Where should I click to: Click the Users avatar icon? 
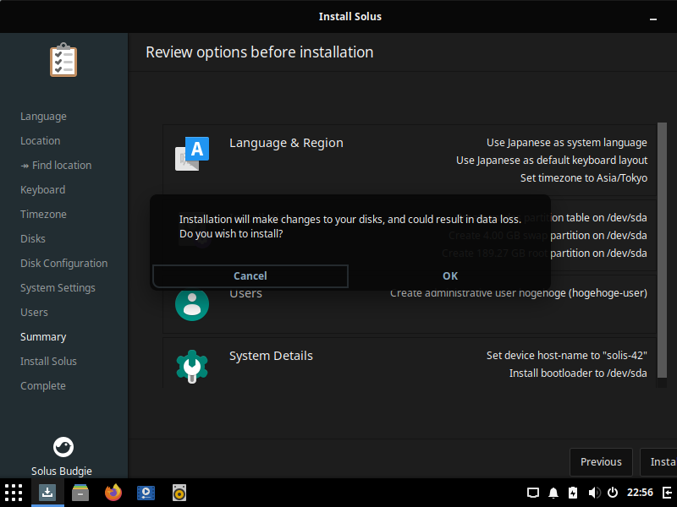point(192,304)
